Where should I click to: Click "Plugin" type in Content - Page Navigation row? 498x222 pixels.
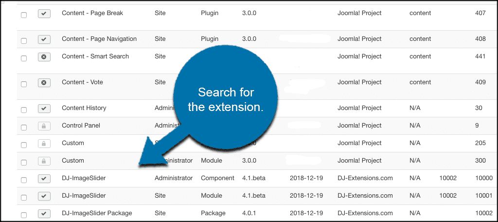[210, 39]
